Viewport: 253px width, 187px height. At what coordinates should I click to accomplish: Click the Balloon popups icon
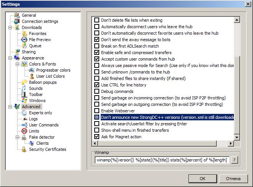(24, 82)
